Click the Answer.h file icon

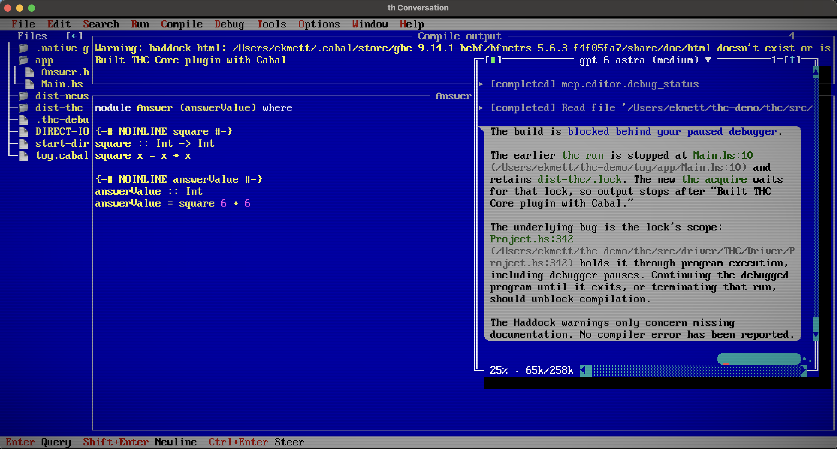coord(29,72)
